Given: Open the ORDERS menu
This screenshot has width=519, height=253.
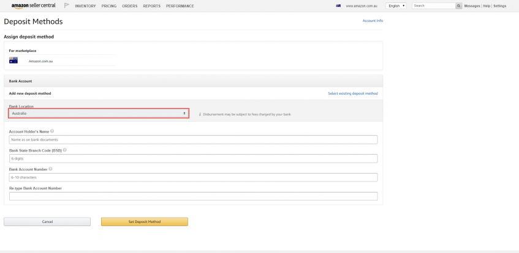Looking at the screenshot, I should 130,6.
